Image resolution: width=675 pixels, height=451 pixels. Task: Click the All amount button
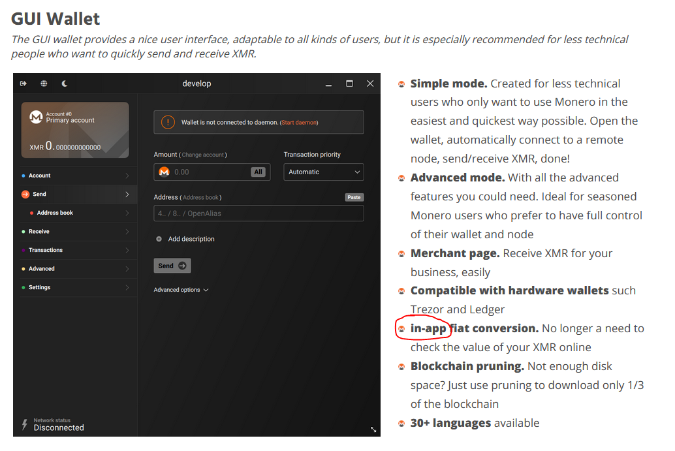(x=259, y=172)
